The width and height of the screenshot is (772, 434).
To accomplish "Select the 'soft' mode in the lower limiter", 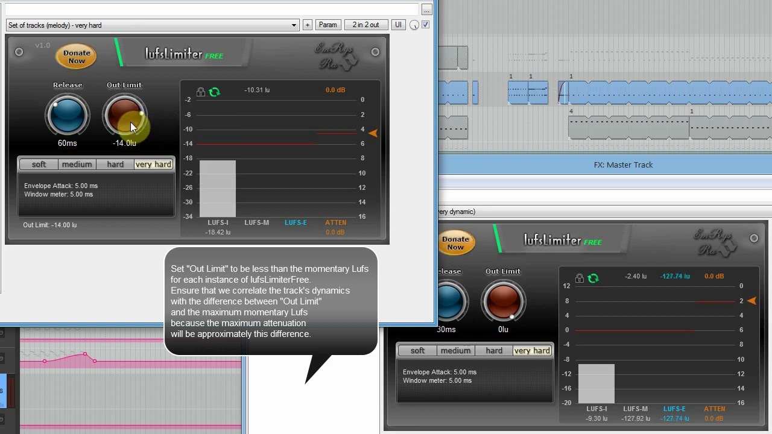I will (x=417, y=351).
